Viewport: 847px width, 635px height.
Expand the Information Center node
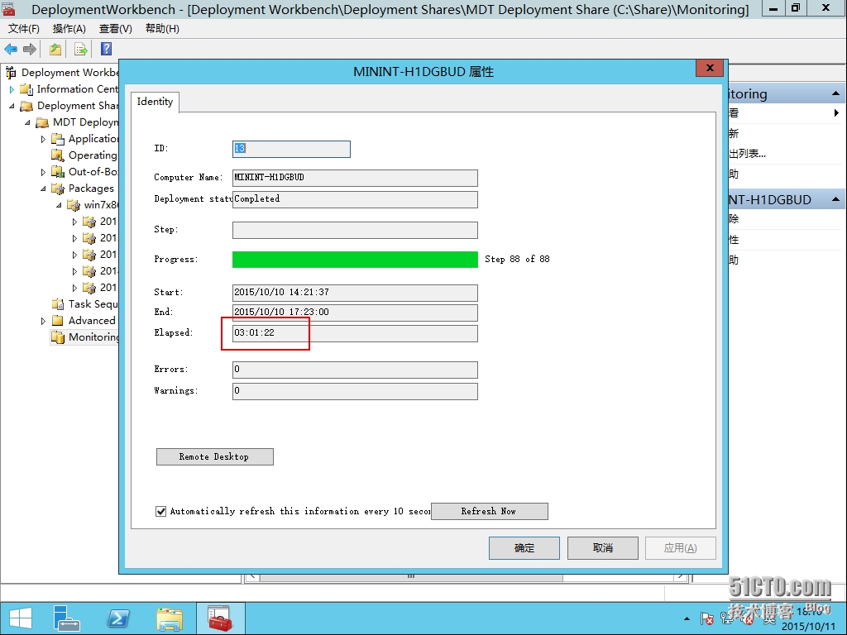pyautogui.click(x=12, y=89)
